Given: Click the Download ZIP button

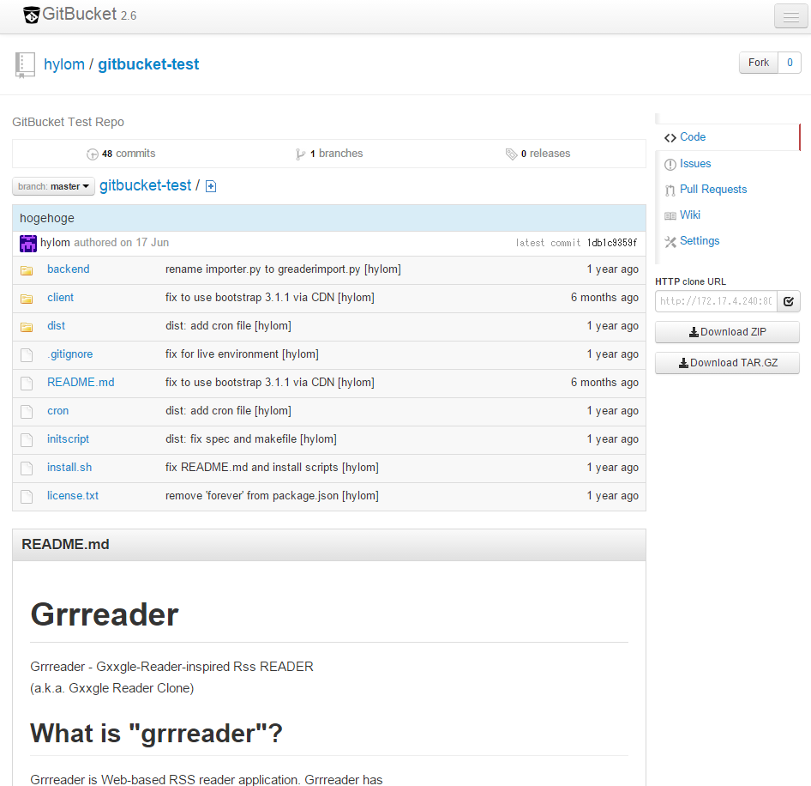Looking at the screenshot, I should click(727, 332).
